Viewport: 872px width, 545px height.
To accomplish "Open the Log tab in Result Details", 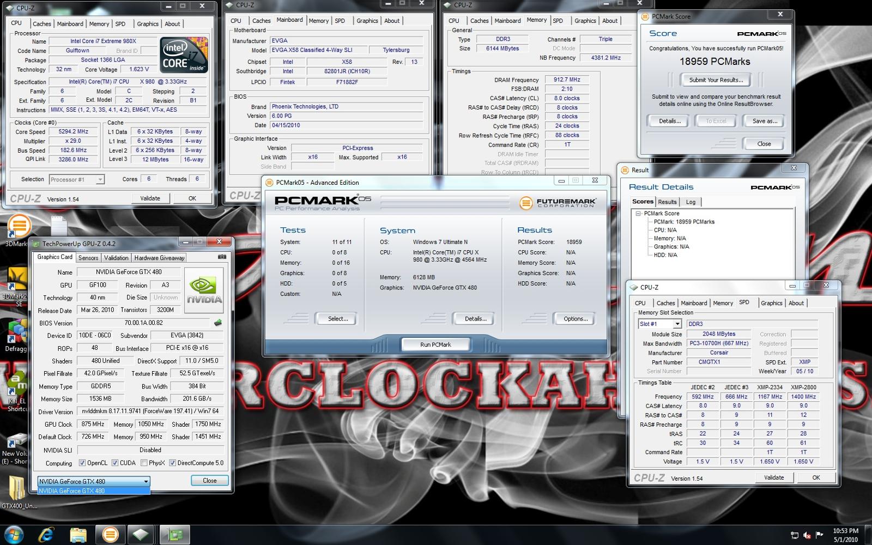I will pyautogui.click(x=691, y=202).
